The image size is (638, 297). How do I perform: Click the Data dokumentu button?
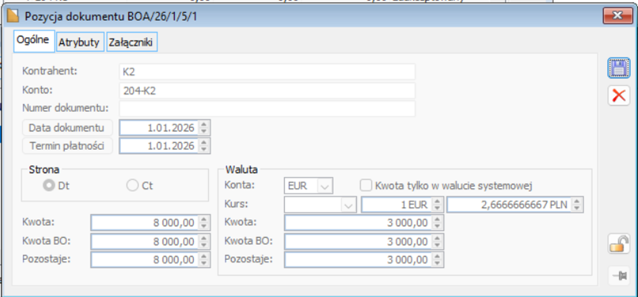(x=68, y=128)
